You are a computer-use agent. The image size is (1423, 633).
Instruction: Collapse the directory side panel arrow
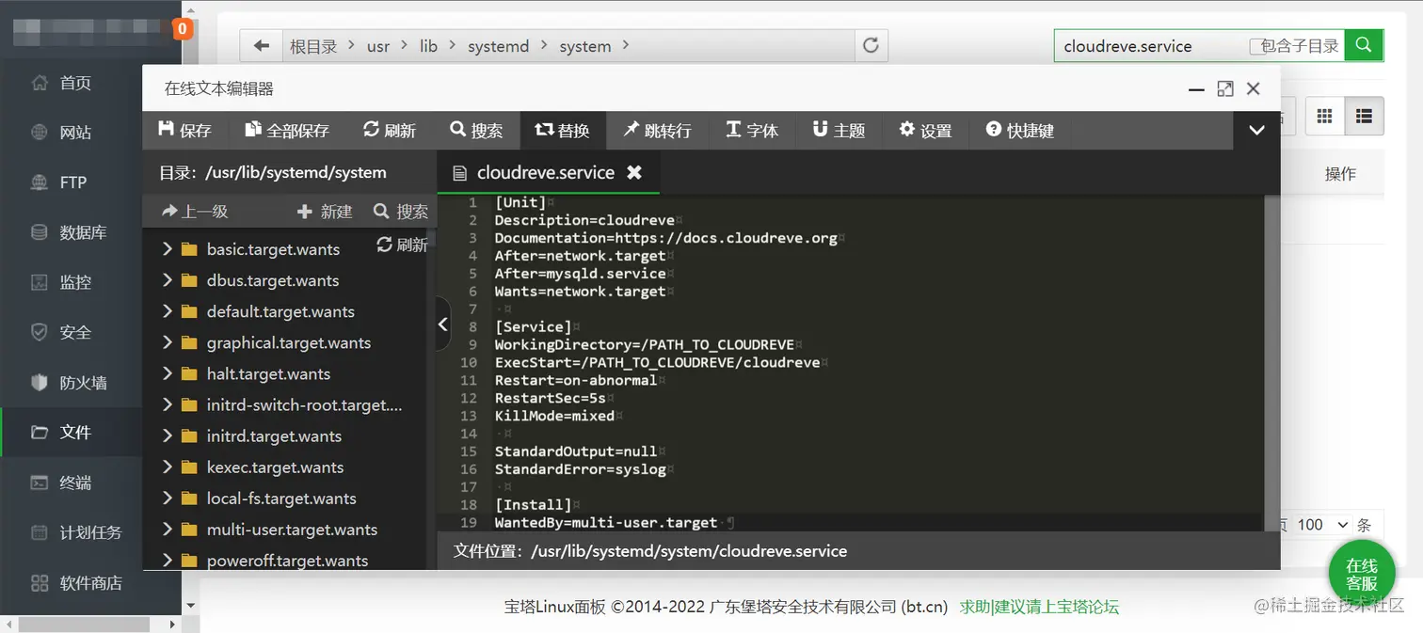tap(443, 324)
